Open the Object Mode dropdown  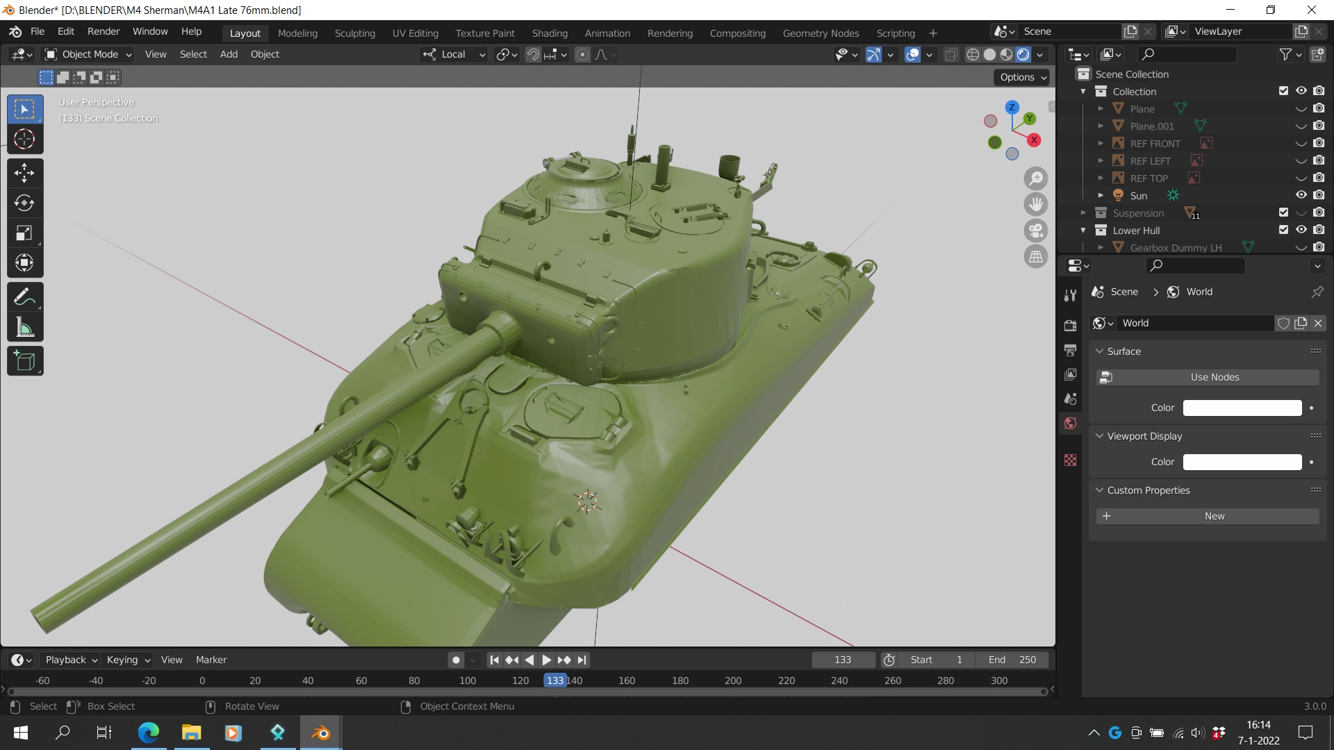click(88, 54)
